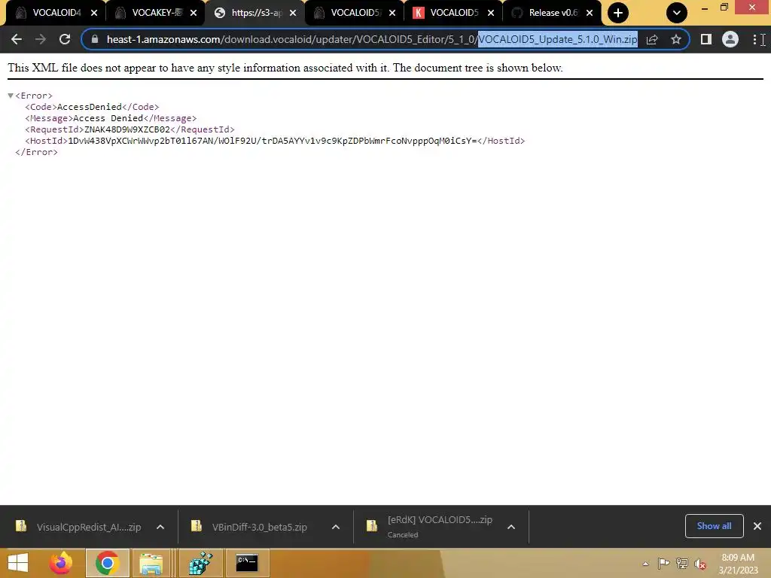Click the Access Denied message text
The height and width of the screenshot is (578, 771).
(x=108, y=118)
